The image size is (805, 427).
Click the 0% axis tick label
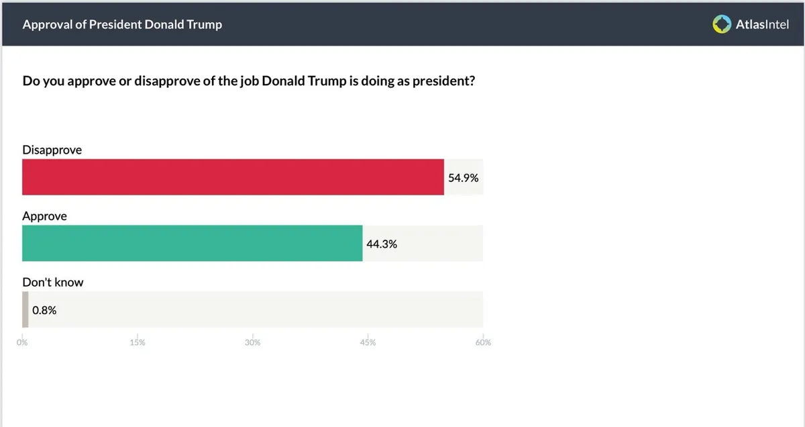[x=22, y=342]
